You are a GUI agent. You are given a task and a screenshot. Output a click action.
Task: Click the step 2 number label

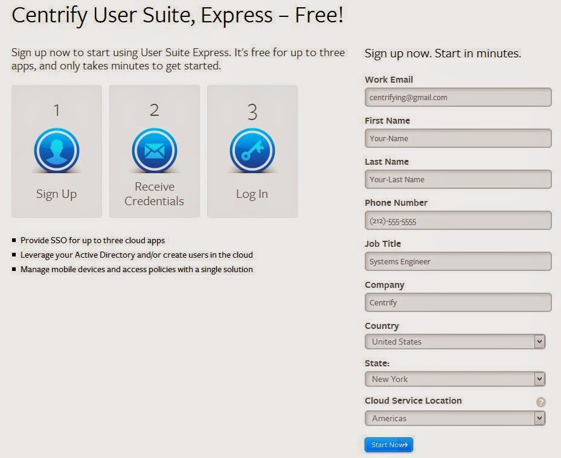click(154, 110)
